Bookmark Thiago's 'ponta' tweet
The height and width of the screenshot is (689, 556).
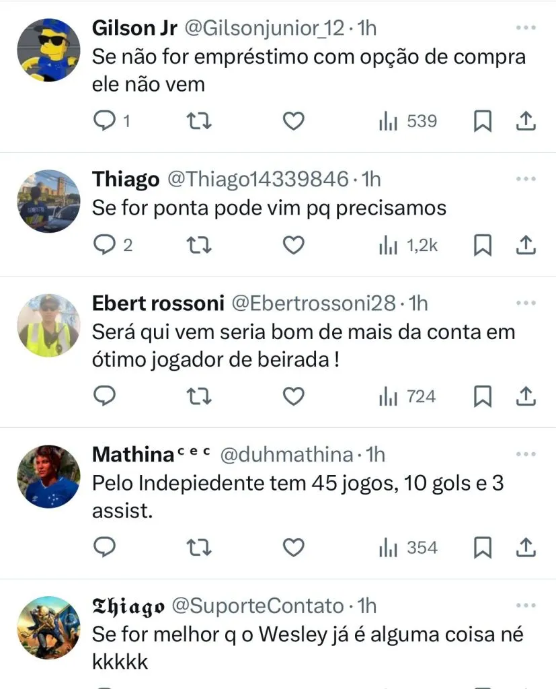pyautogui.click(x=483, y=246)
